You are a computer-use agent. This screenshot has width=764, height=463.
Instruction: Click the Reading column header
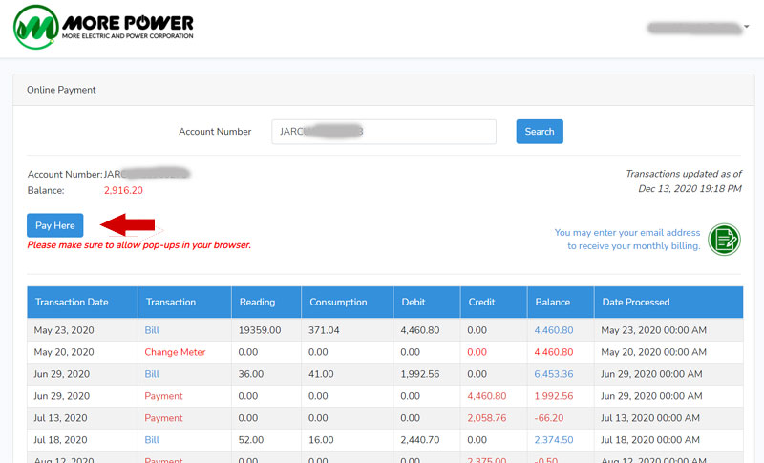[258, 303]
